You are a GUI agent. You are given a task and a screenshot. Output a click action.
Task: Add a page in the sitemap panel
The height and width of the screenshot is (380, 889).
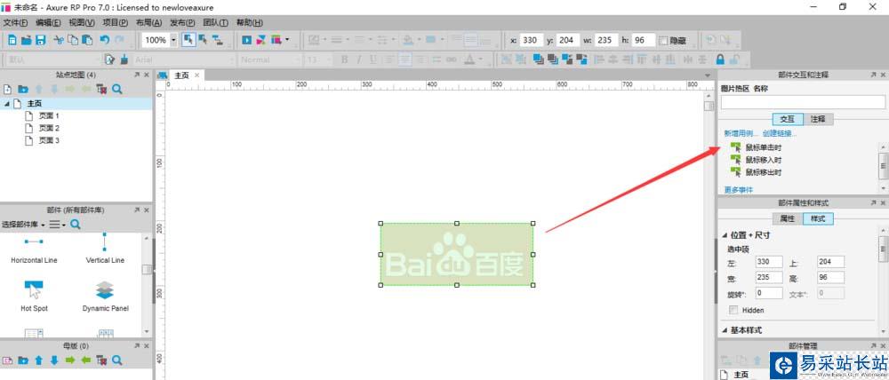pos(8,89)
